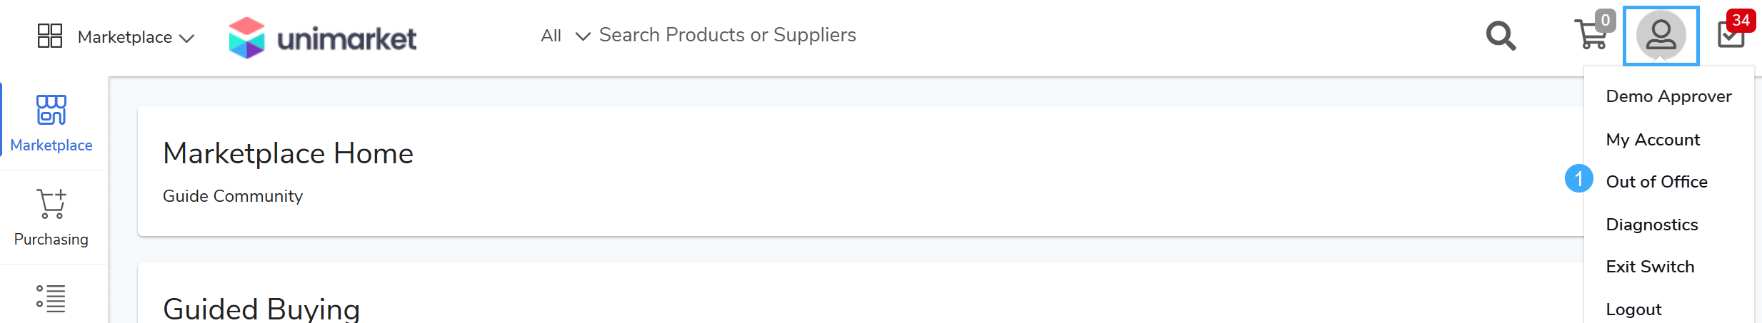Click the red 34 notification badge
Screen dimensions: 1762x323
click(x=1741, y=20)
